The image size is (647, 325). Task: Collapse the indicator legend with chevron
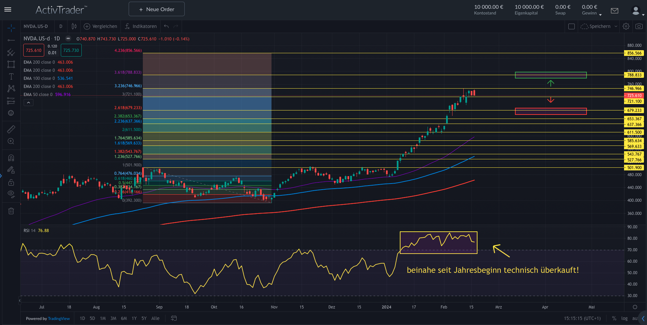tap(28, 103)
